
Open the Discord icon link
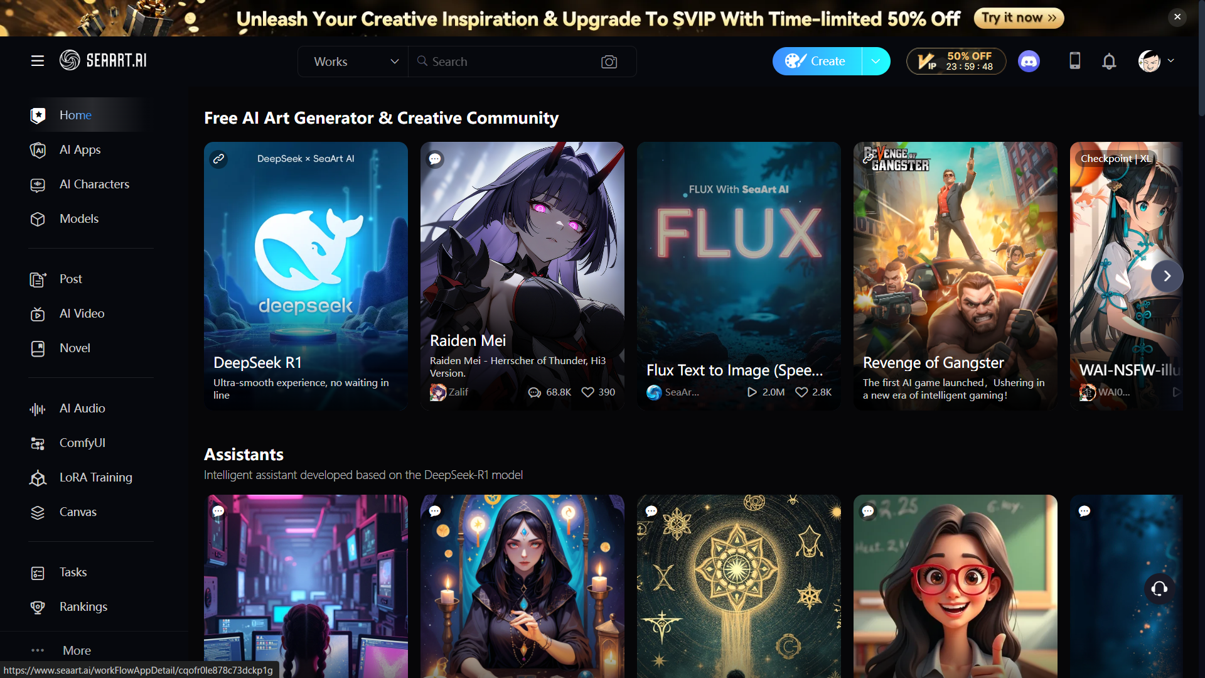pyautogui.click(x=1029, y=62)
